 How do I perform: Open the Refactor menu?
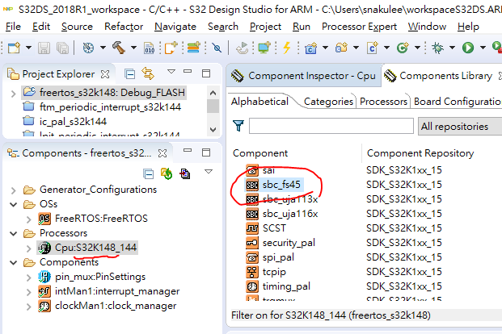[124, 27]
